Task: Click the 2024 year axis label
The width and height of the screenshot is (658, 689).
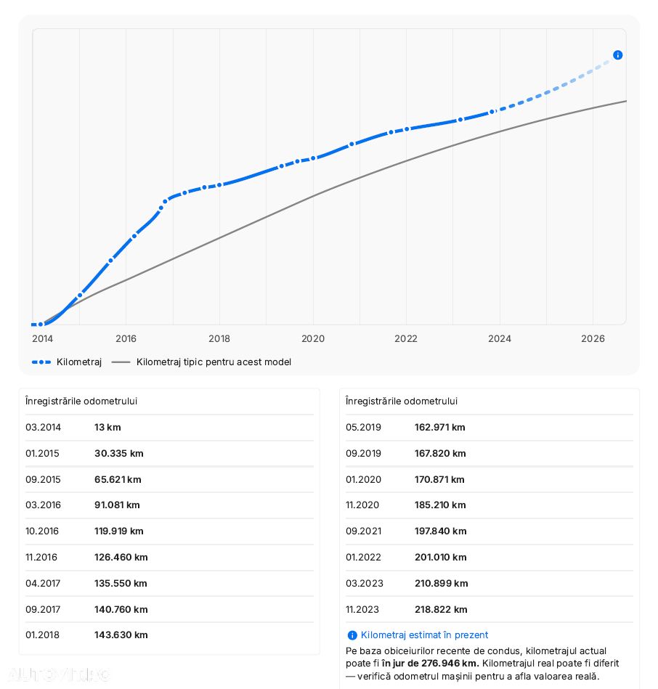Action: (x=500, y=338)
